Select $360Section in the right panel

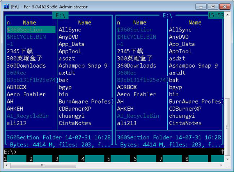point(135,30)
